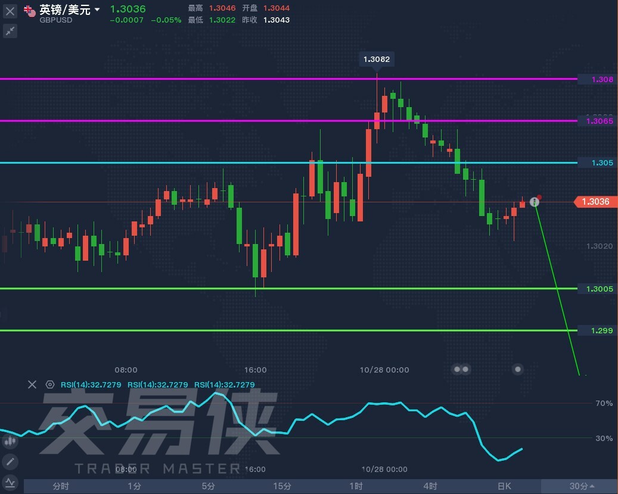Screen dimensions: 618x494
Task: Select the 1.305 cyan price level tag
Action: (598, 163)
